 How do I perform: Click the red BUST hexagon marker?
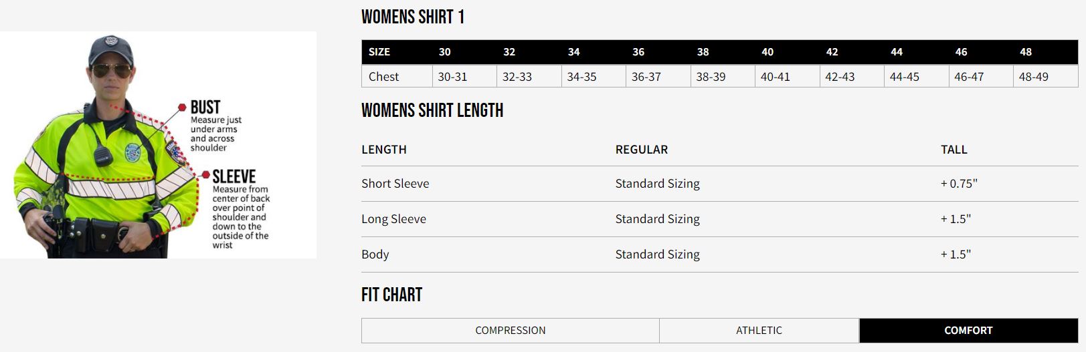[182, 107]
